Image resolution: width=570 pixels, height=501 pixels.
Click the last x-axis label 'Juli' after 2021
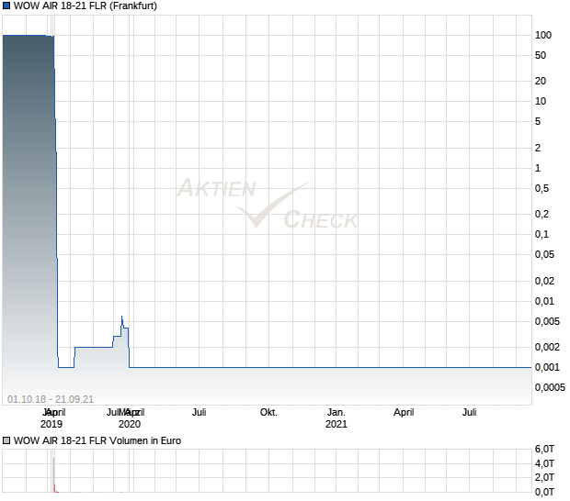(x=469, y=413)
